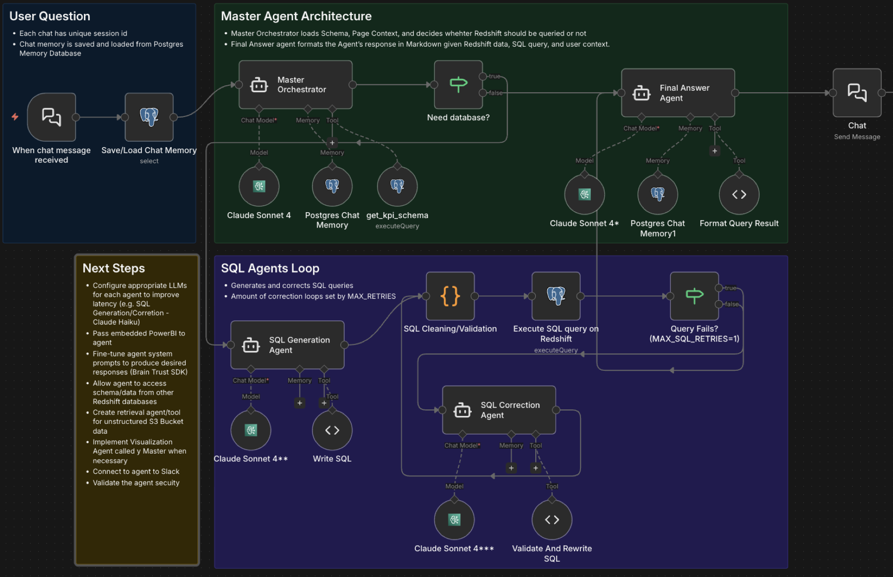Open the 'Need database?' If node
This screenshot has width=893, height=577.
click(458, 85)
